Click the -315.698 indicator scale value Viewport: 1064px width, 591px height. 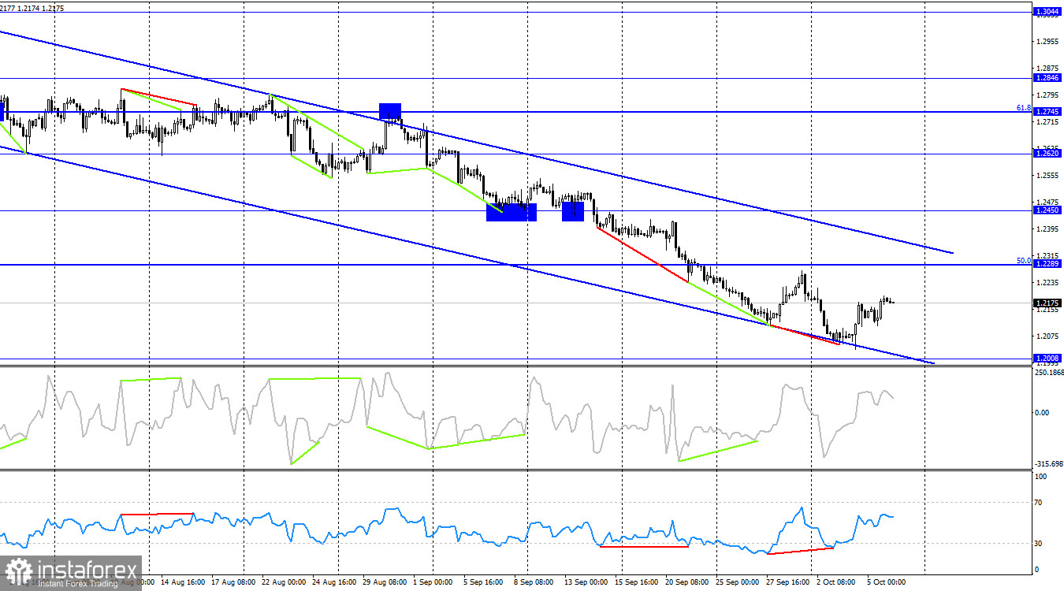[1048, 464]
